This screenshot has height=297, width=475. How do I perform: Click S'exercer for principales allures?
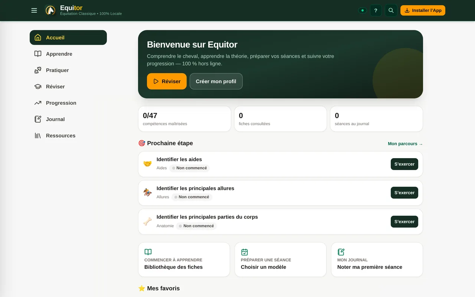point(404,193)
